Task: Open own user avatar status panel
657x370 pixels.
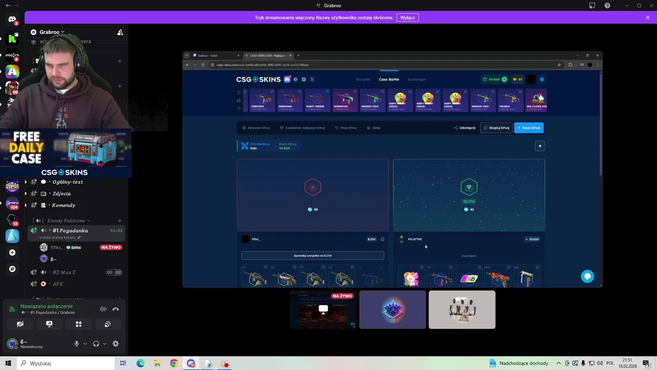Action: [x=12, y=344]
